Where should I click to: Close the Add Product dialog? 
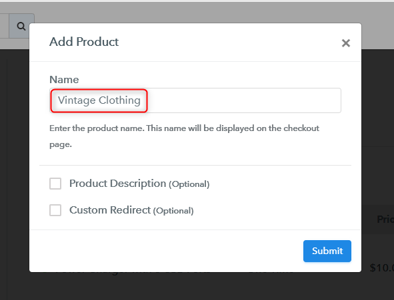tap(346, 43)
